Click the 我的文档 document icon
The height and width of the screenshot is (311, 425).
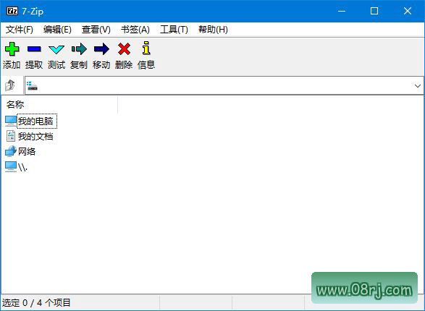click(x=11, y=136)
